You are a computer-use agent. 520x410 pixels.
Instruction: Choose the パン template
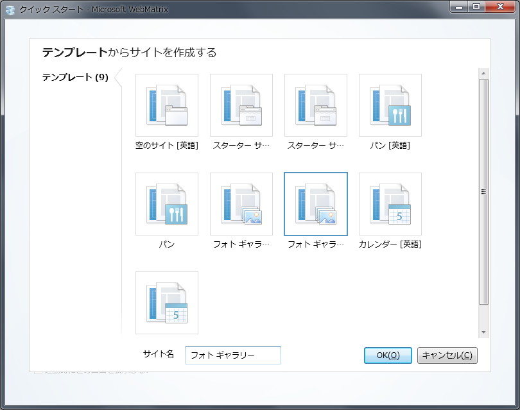166,204
